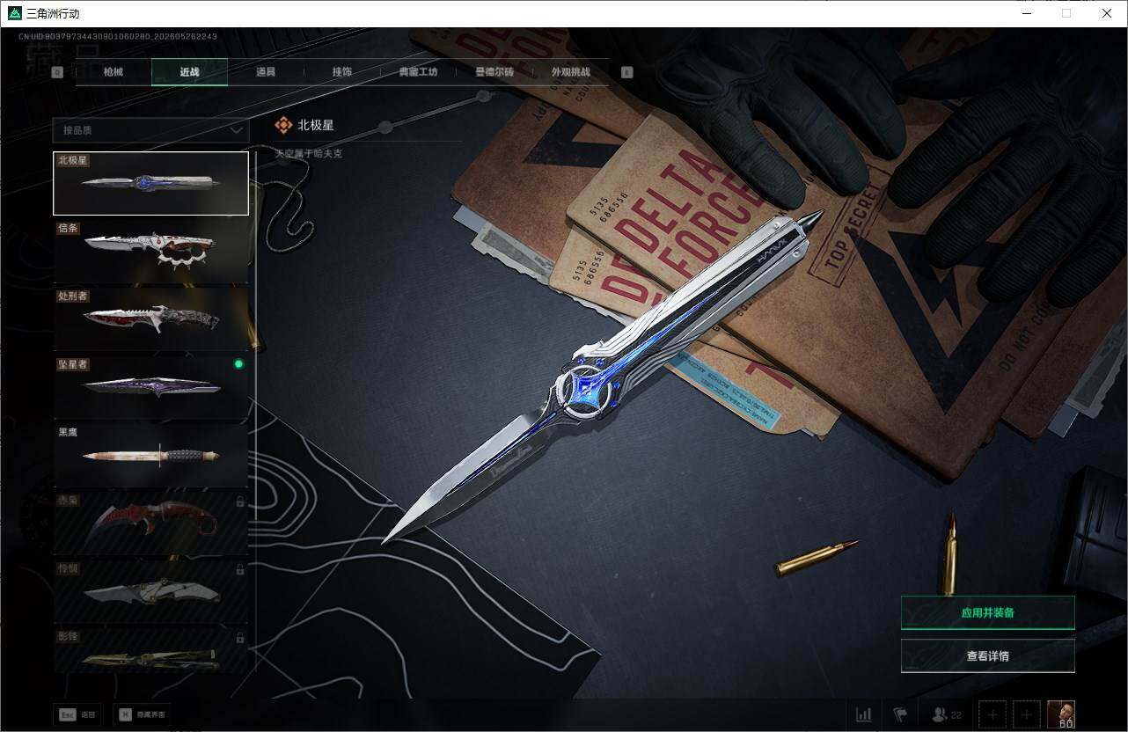Open the friends list icon showing 22
Screen dimensions: 1128x732
pos(948,714)
